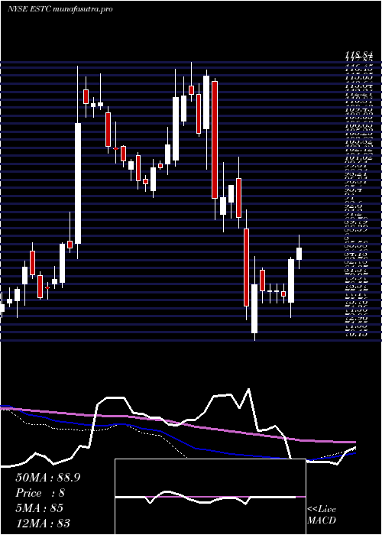Viewport: 382px width, 535px height.
Task: Click the 'Price : 8' readout
Action: point(40,493)
